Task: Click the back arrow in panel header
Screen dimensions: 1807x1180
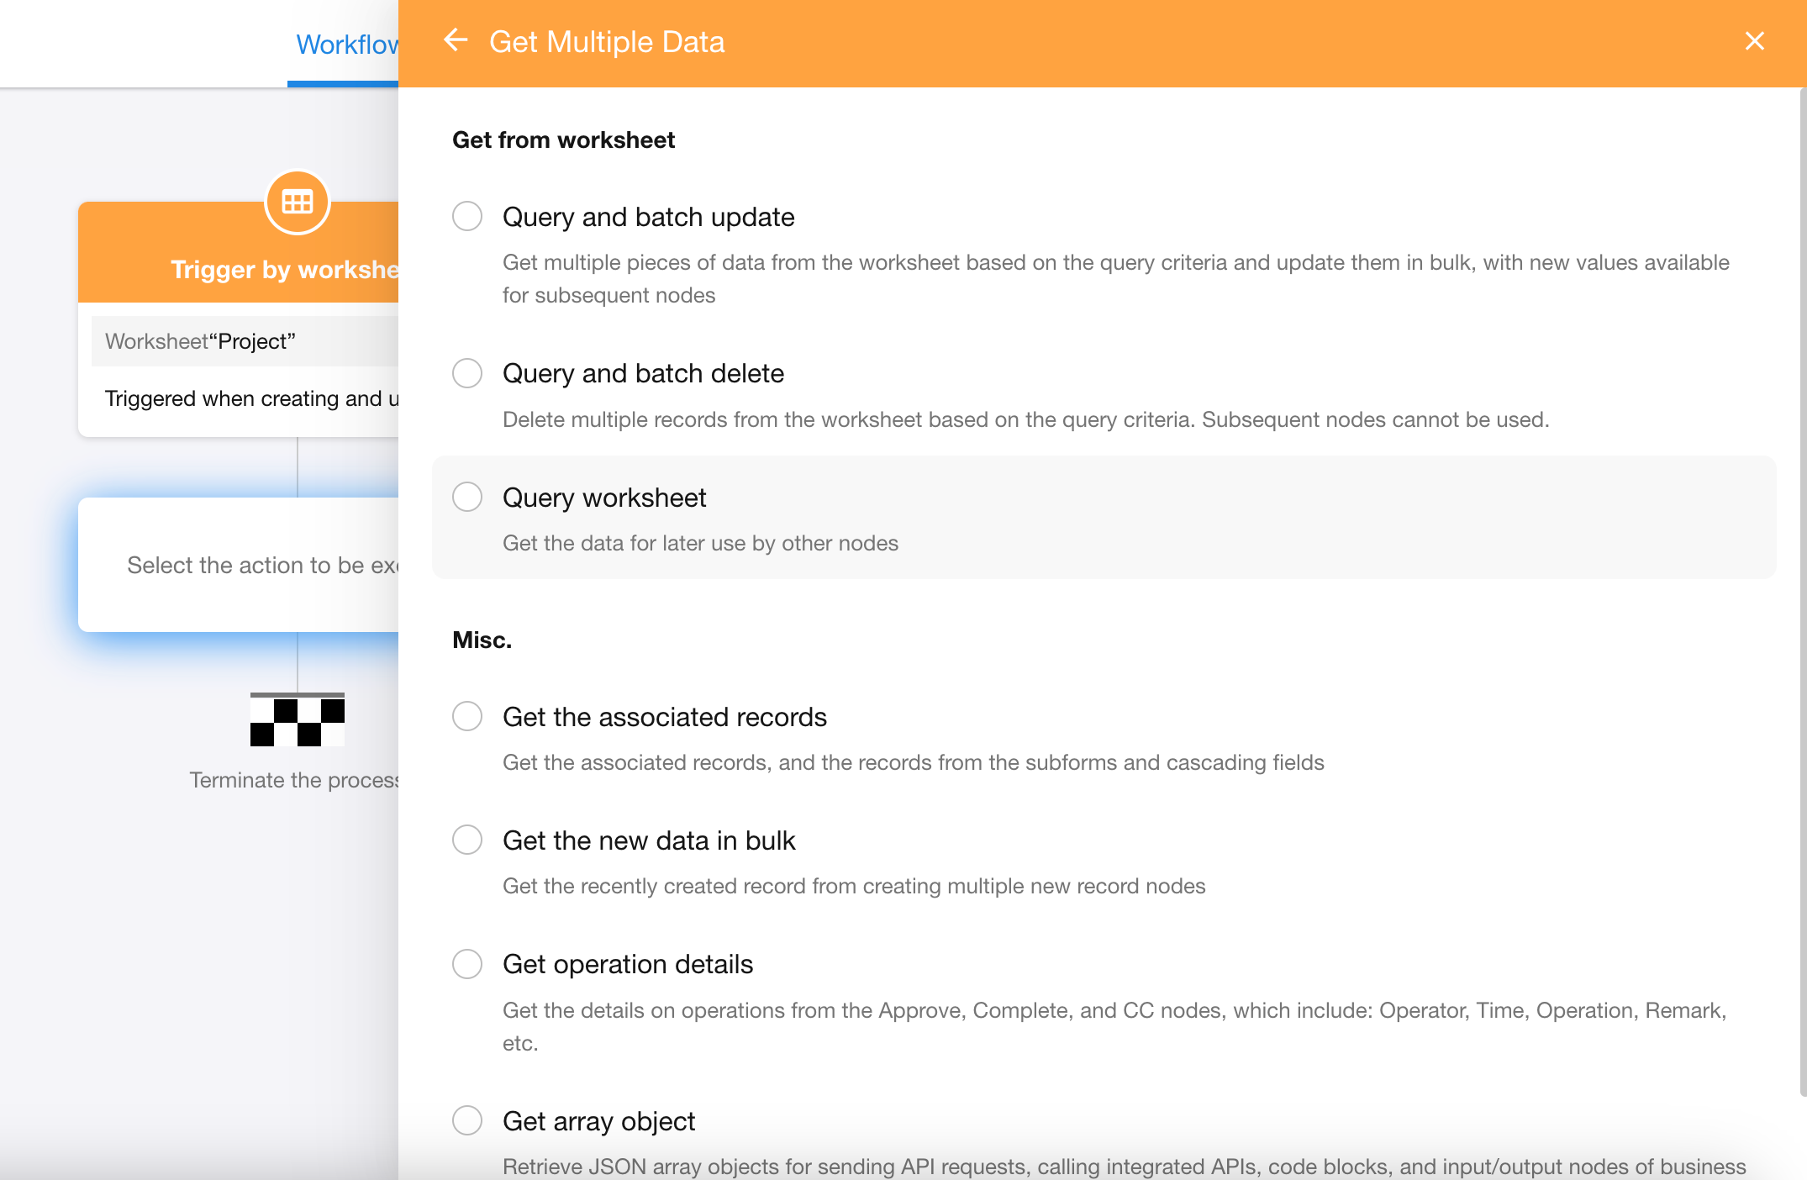Action: [x=456, y=40]
